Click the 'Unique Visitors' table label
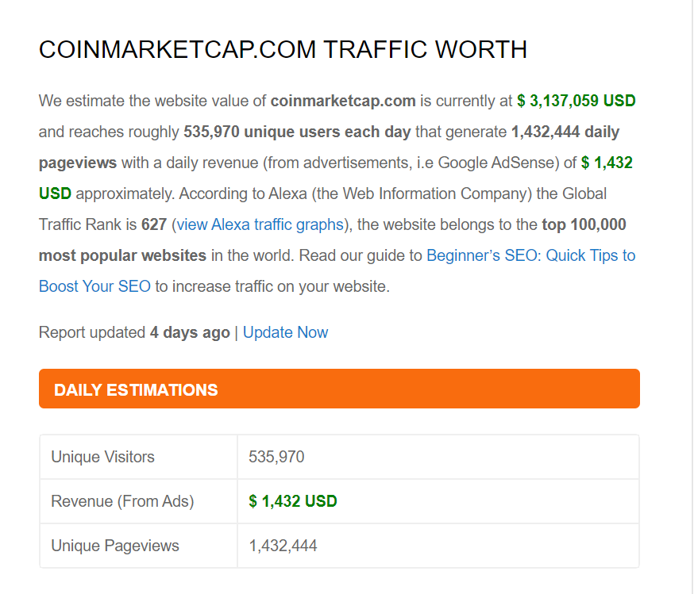The height and width of the screenshot is (594, 698). pos(102,457)
